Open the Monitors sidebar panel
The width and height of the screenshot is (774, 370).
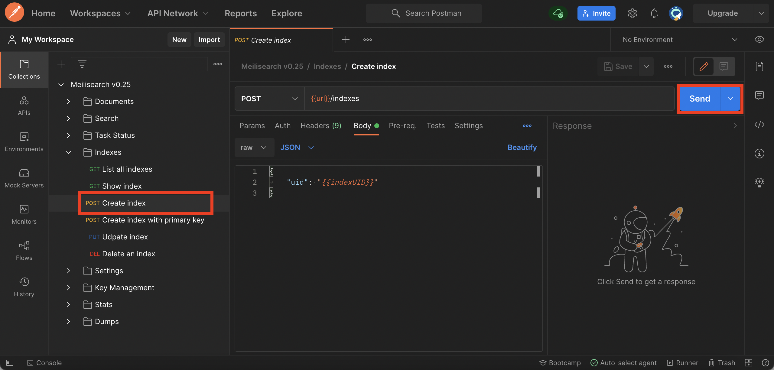tap(24, 215)
